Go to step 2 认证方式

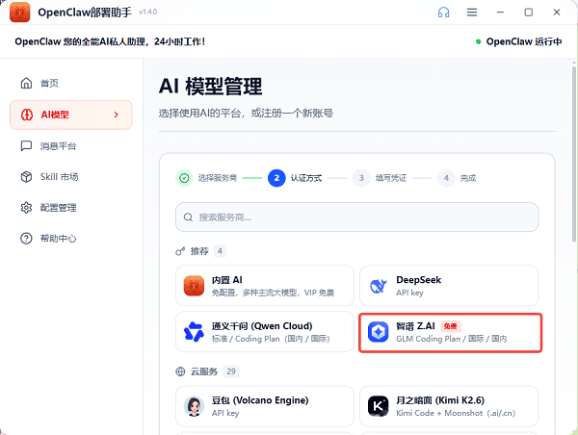pyautogui.click(x=295, y=178)
